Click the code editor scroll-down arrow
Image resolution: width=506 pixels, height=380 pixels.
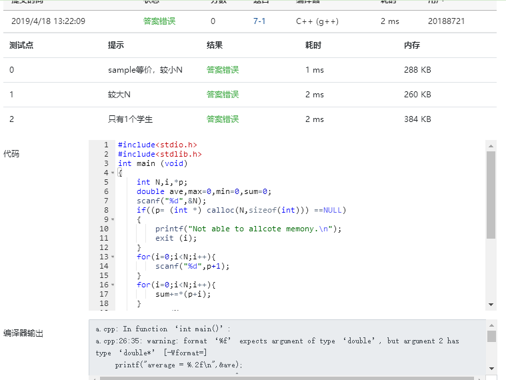[x=491, y=305]
